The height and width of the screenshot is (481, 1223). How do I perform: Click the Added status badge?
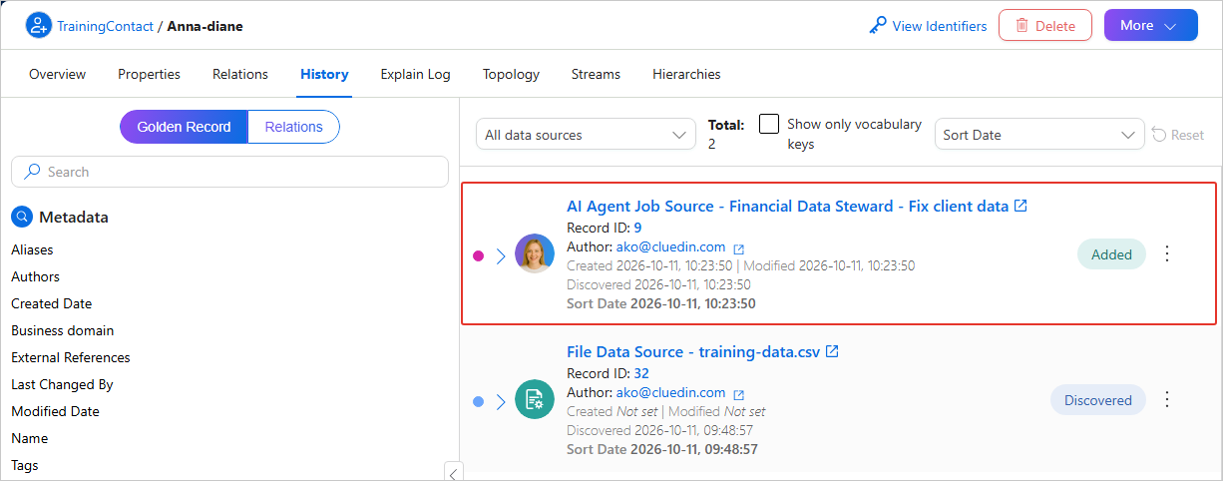(x=1111, y=254)
